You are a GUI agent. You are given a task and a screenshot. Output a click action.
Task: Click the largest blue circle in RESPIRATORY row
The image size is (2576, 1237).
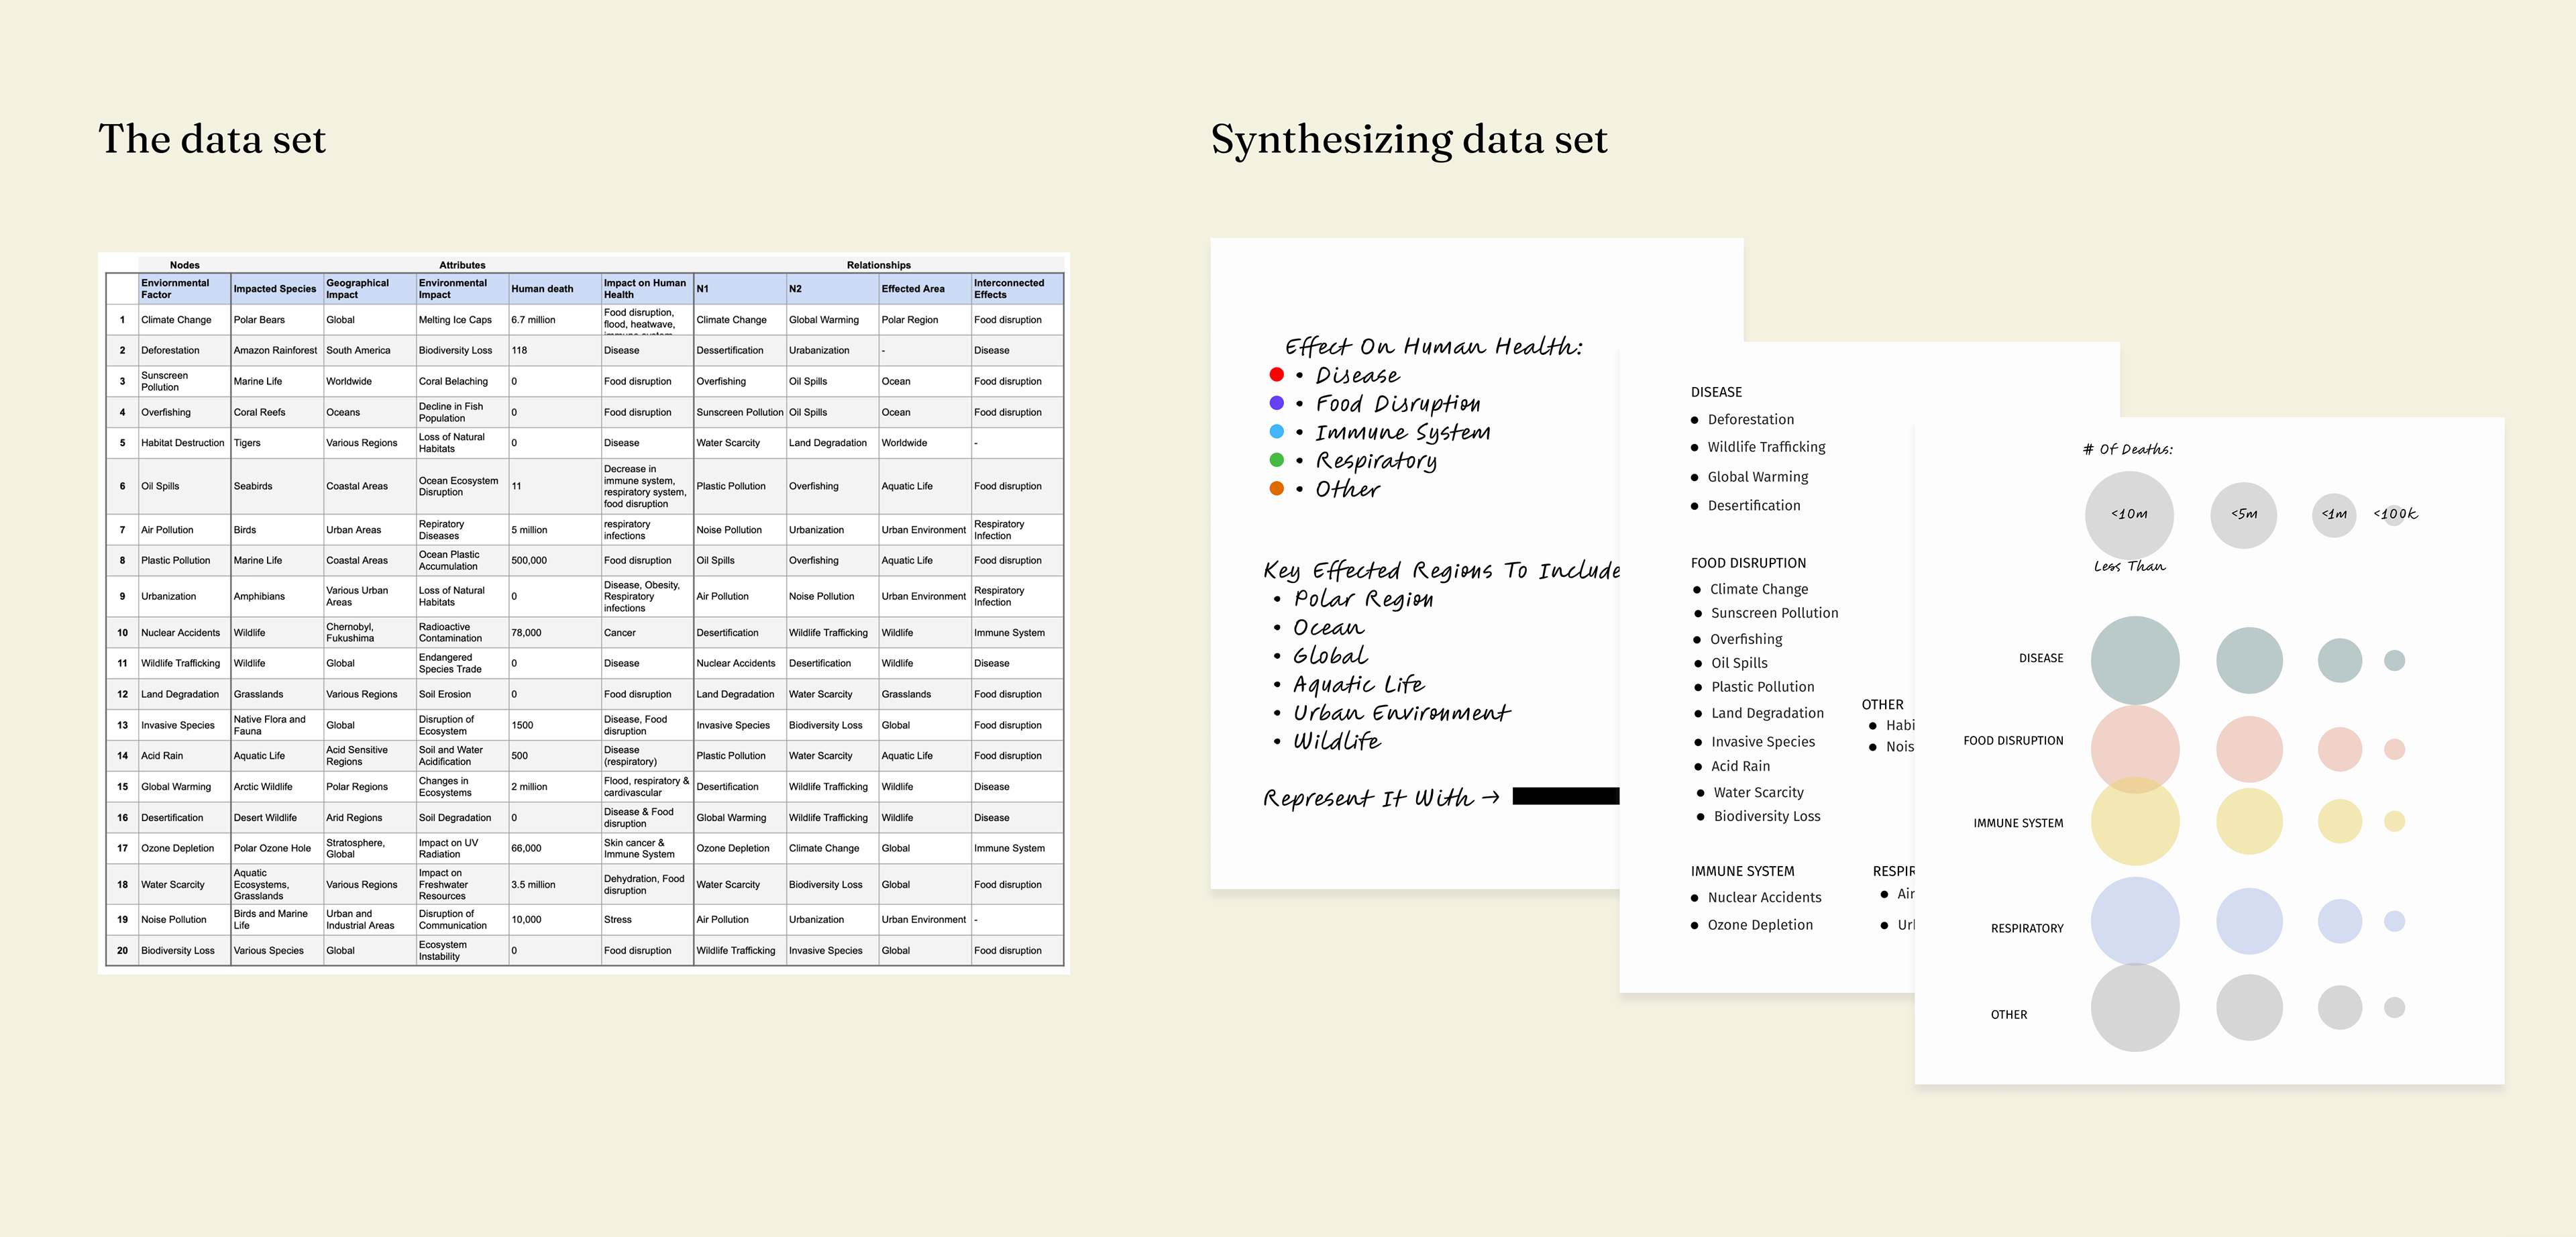coord(2135,921)
